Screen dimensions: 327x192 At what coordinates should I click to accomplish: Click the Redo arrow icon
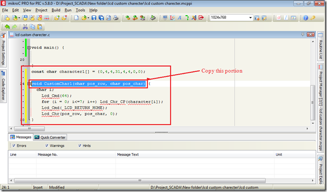point(15,27)
